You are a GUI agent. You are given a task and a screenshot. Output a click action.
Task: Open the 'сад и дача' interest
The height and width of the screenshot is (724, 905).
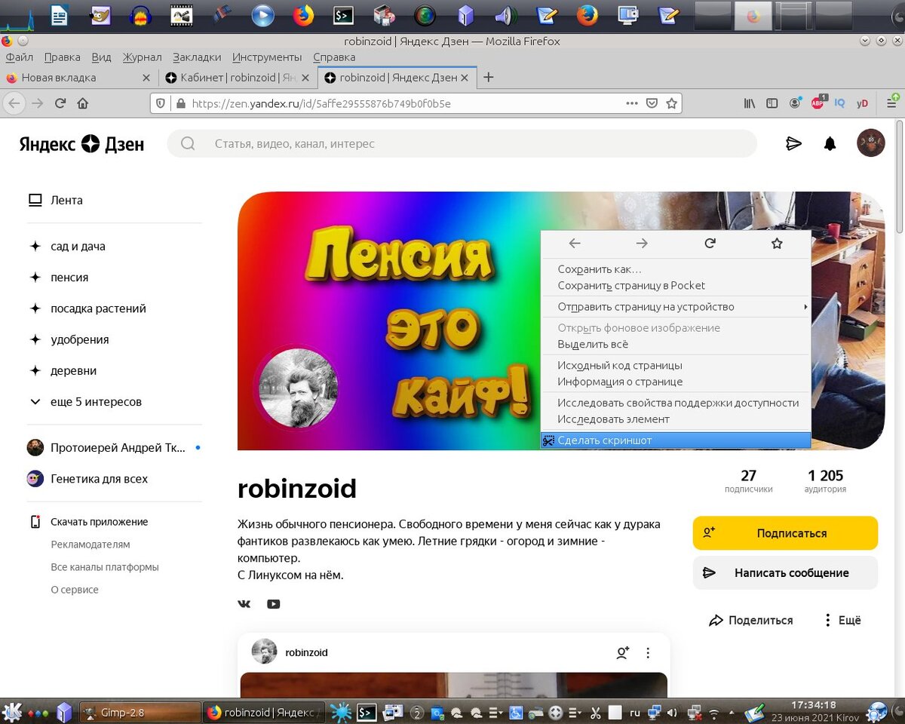[67, 247]
